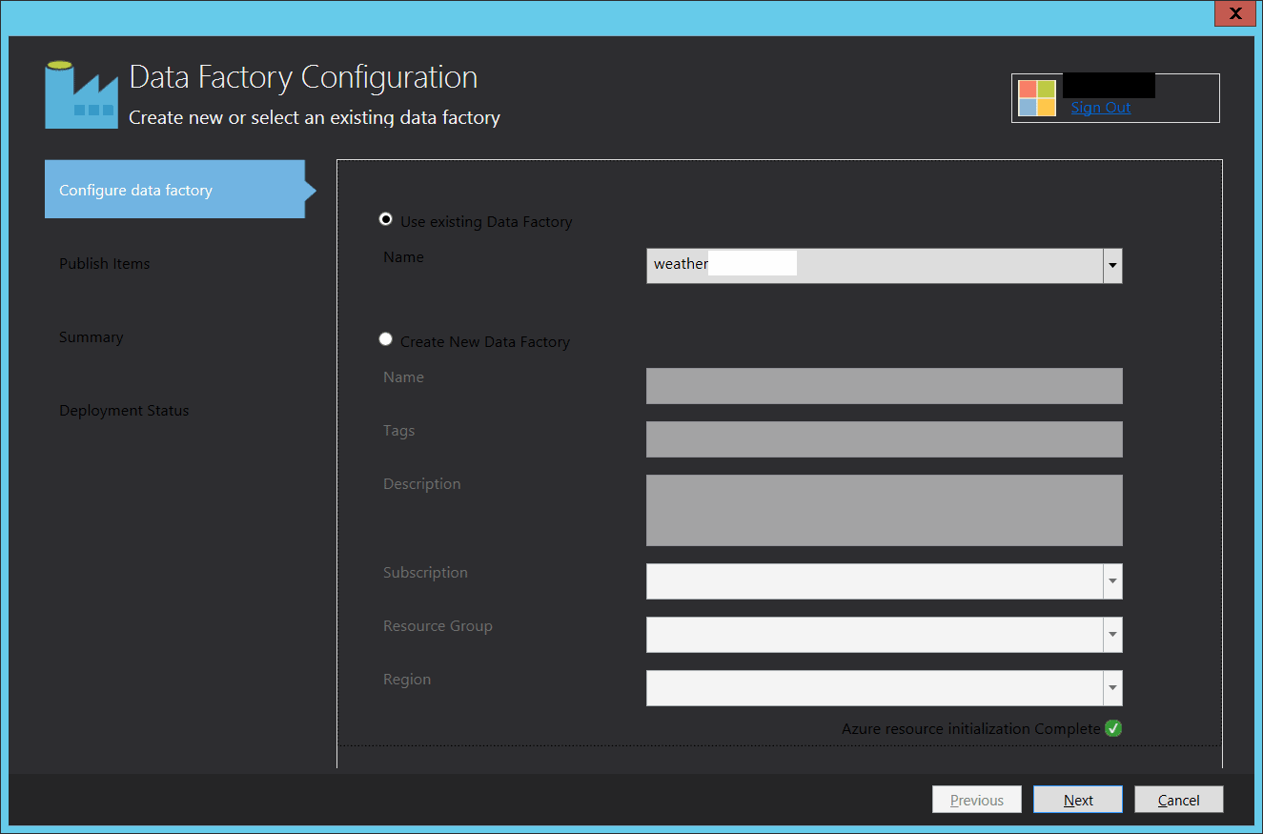Click the Tags label
This screenshot has height=834, width=1263.
pyautogui.click(x=398, y=430)
